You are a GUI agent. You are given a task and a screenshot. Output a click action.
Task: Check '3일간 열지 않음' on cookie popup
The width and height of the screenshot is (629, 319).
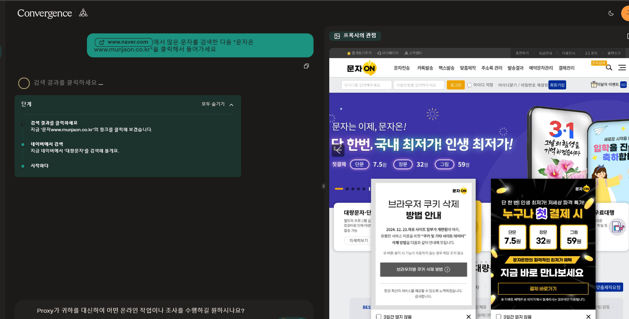click(x=379, y=316)
